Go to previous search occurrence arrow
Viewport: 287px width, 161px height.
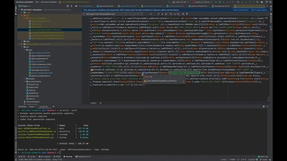pos(158,14)
